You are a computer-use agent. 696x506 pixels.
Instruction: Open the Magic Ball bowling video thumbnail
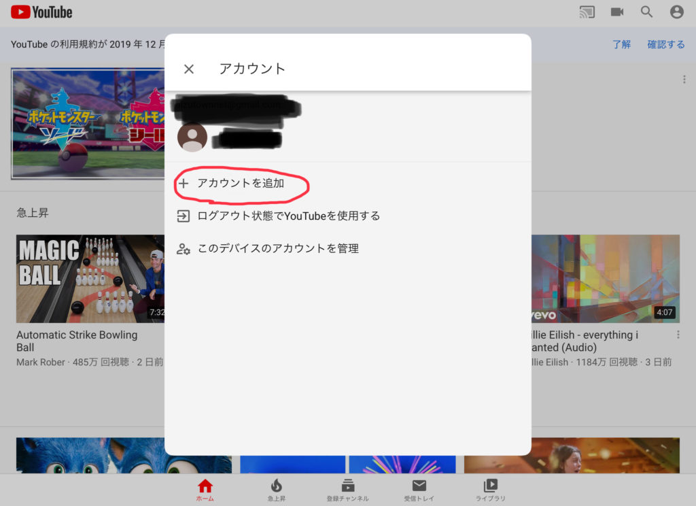point(90,279)
